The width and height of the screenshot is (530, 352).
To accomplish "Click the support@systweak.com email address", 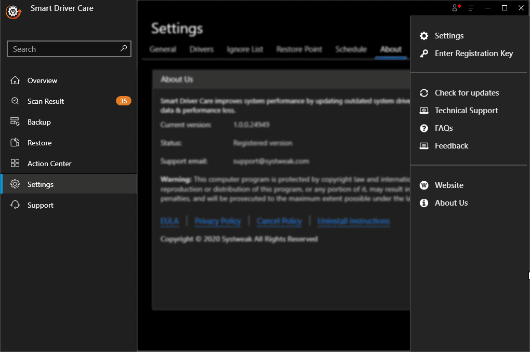I will (271, 161).
